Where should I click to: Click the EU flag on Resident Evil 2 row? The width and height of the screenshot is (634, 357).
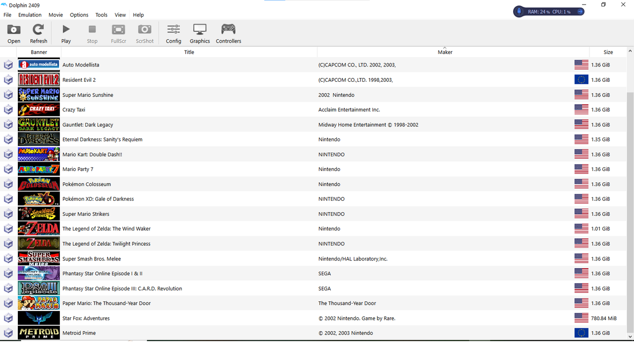[x=581, y=80]
